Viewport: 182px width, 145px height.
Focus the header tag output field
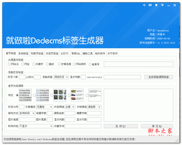(x=138, y=64)
